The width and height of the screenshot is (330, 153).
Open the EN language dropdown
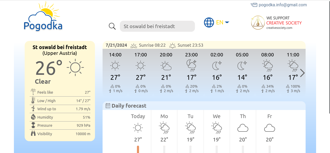[223, 23]
